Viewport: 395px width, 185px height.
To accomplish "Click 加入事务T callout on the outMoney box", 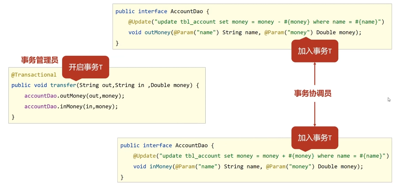I will [315, 51].
